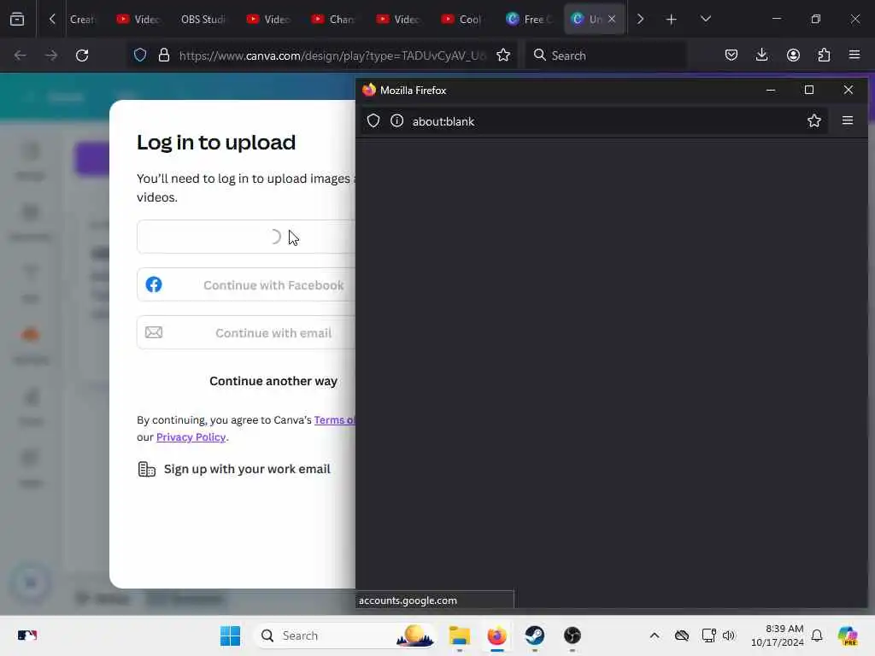Click the loading Google sign-in button
The image size is (875, 656).
click(246, 237)
